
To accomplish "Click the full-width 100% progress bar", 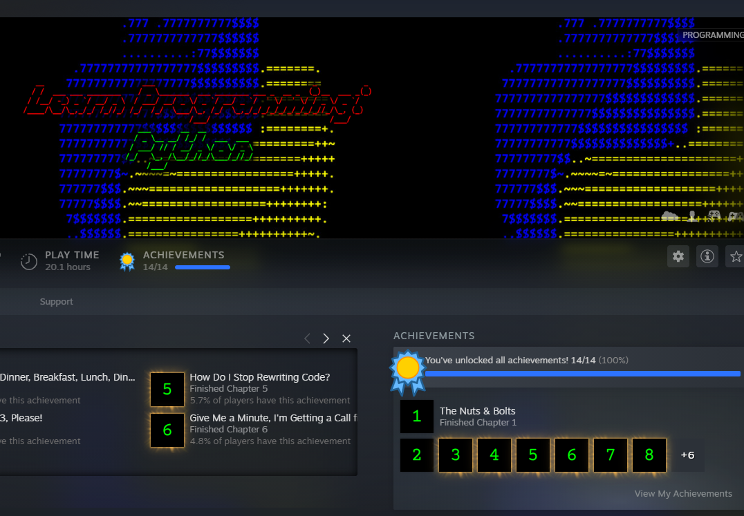I will 583,374.
